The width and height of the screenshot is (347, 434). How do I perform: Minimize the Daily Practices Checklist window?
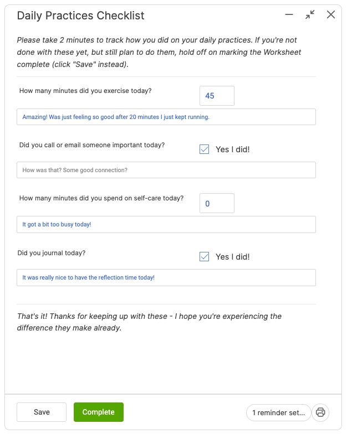tap(289, 15)
